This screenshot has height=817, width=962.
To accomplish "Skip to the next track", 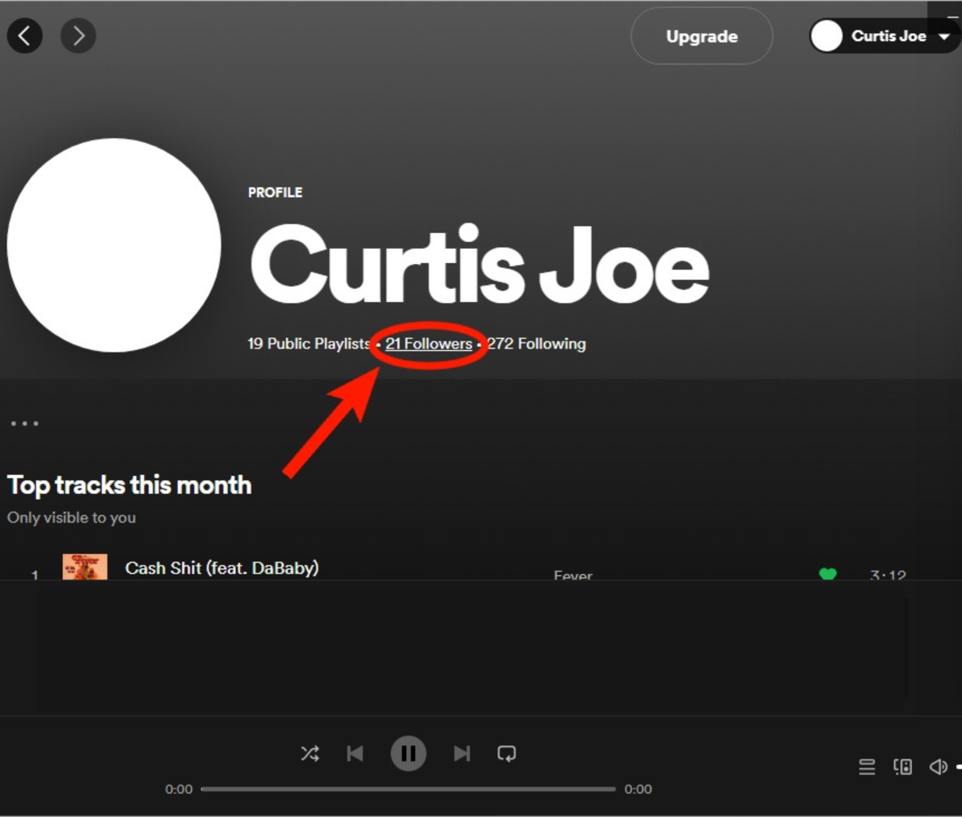I will pyautogui.click(x=461, y=753).
